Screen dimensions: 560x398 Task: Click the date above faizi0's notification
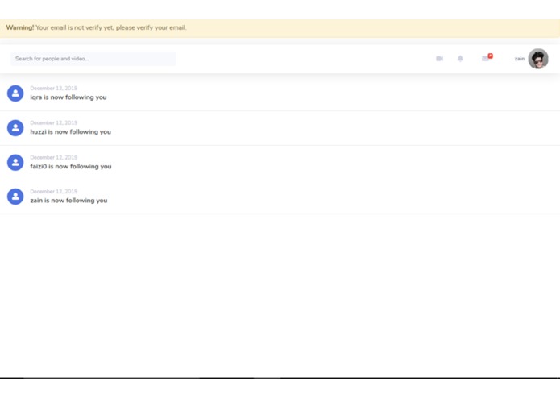53,157
